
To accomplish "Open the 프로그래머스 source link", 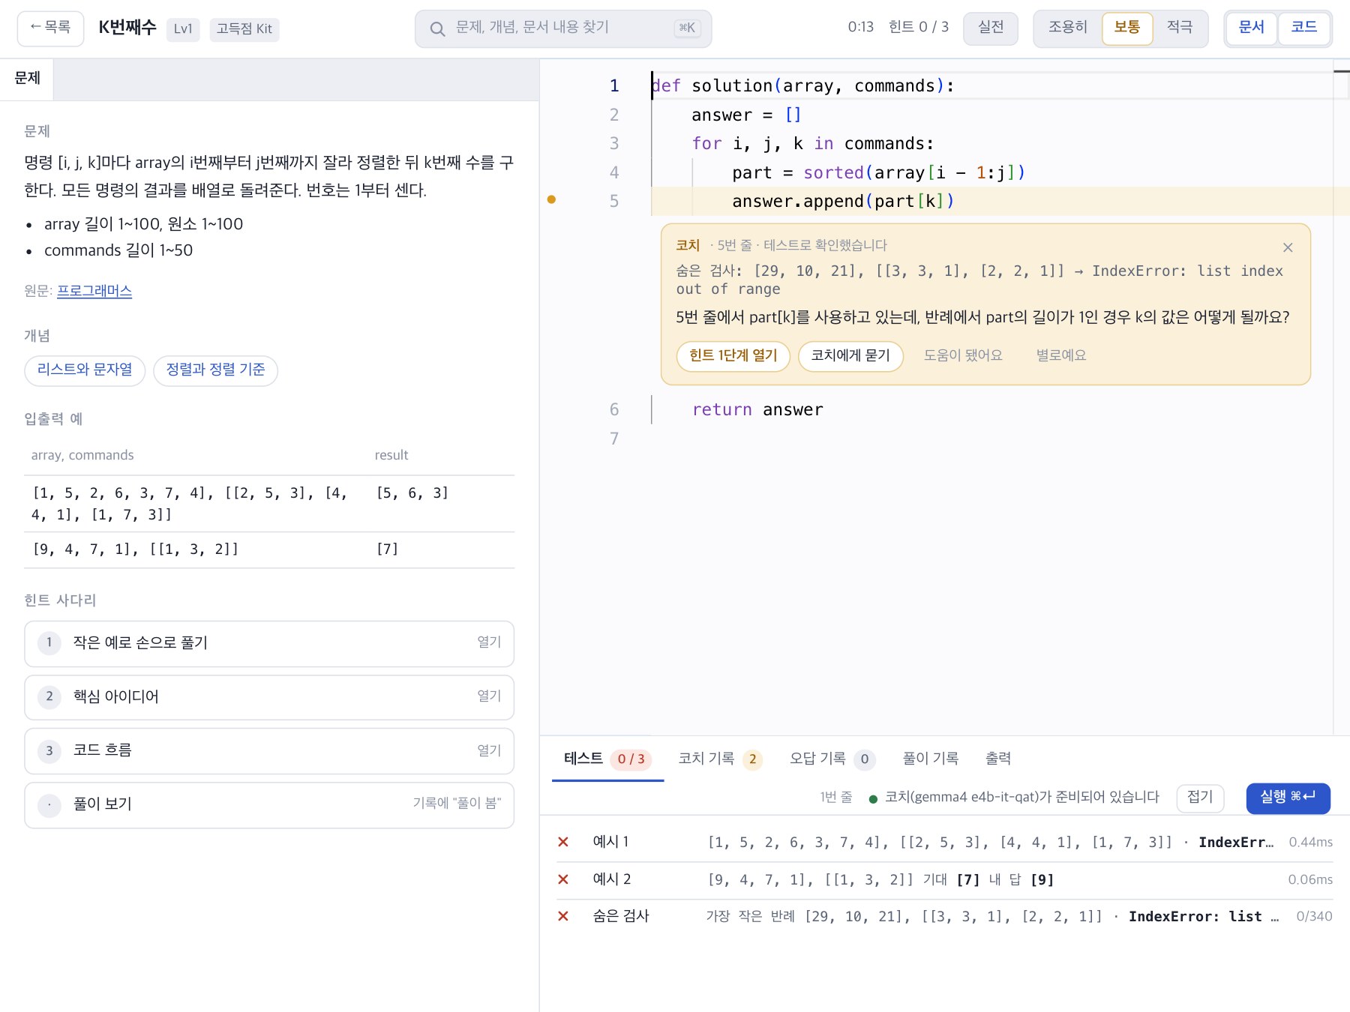I will (94, 291).
